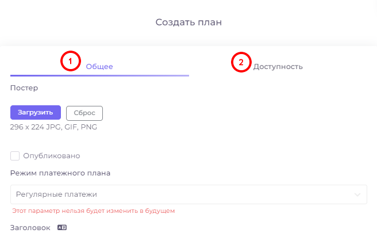Click the Заголовок field label
The width and height of the screenshot is (377, 233).
click(30, 227)
